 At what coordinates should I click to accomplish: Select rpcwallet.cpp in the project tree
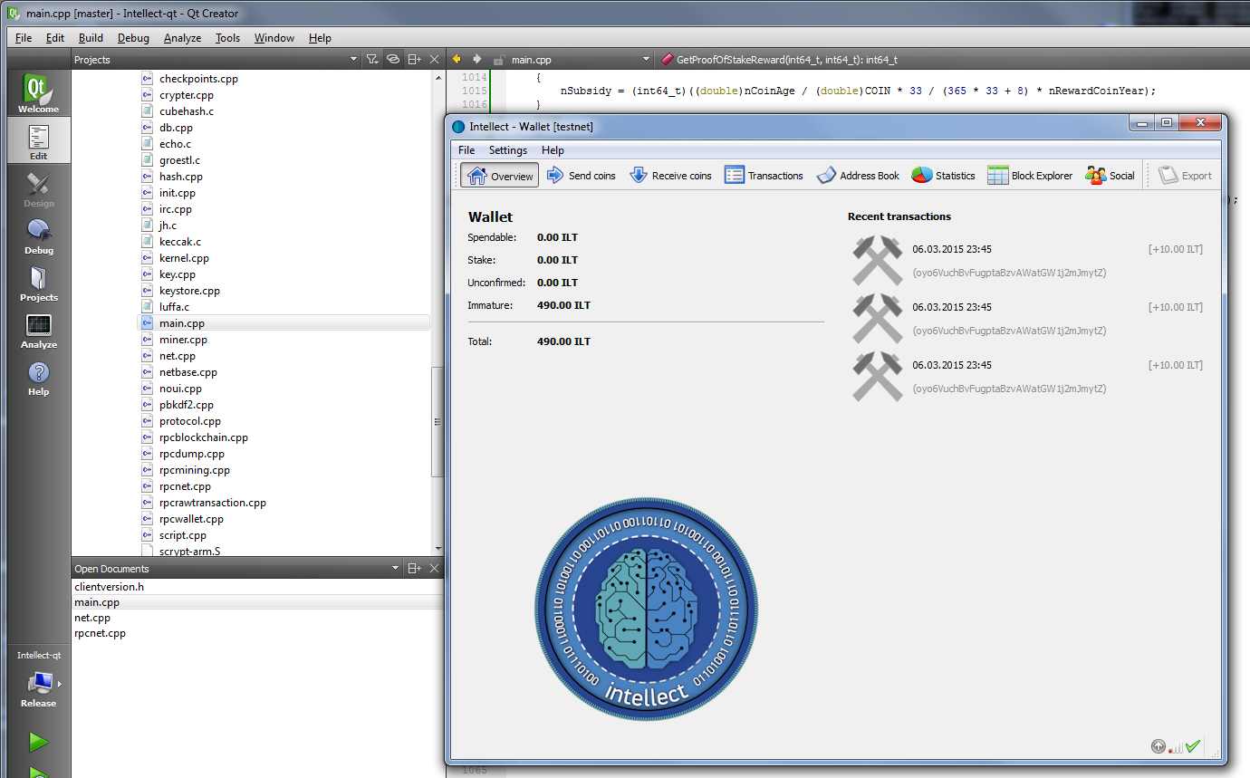click(x=191, y=519)
